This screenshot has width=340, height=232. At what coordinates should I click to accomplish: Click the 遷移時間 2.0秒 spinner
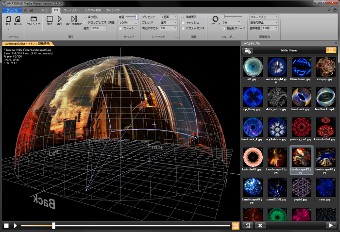[270, 28]
